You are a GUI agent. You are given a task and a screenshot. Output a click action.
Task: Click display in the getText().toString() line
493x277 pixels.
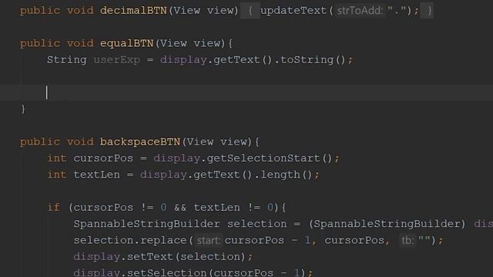click(x=183, y=60)
